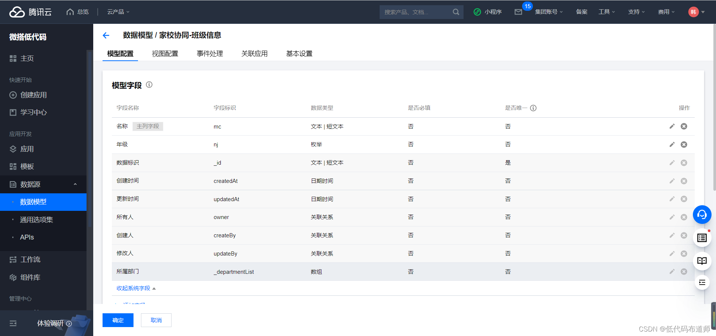The height and width of the screenshot is (336, 716).
Task: Go back with the blue arrow
Action: pos(106,35)
